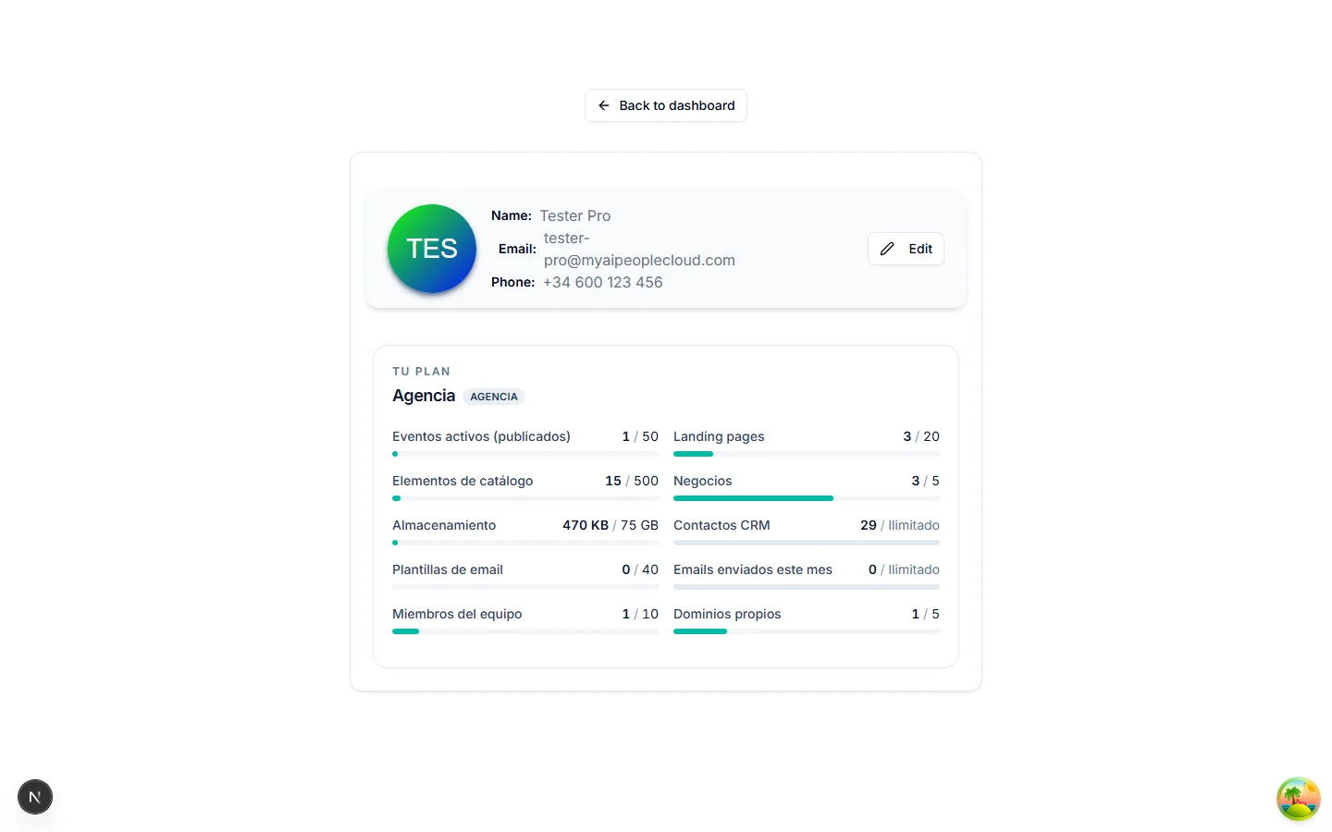Click the Plantillas de email label
This screenshot has width=1332, height=832.
click(x=448, y=569)
